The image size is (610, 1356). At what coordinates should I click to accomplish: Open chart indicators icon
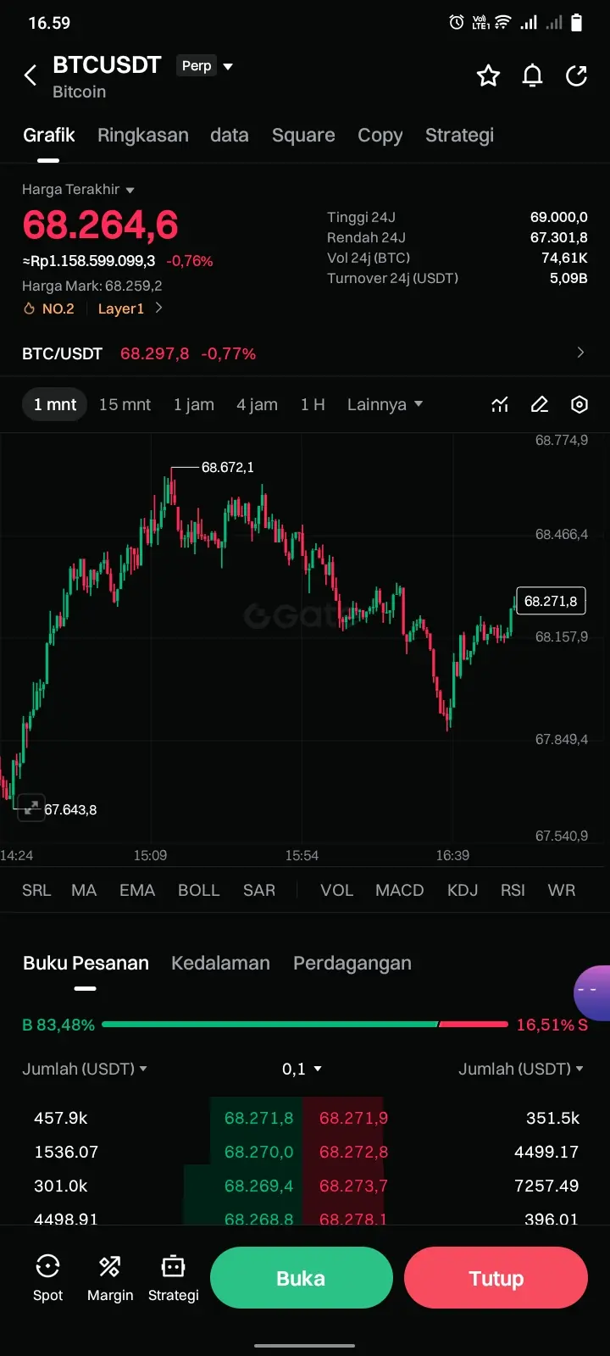500,405
